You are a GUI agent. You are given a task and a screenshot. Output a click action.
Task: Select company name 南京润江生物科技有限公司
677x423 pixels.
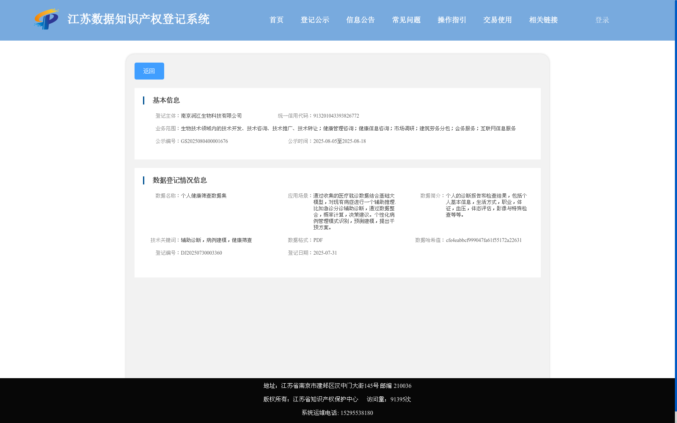coord(211,116)
